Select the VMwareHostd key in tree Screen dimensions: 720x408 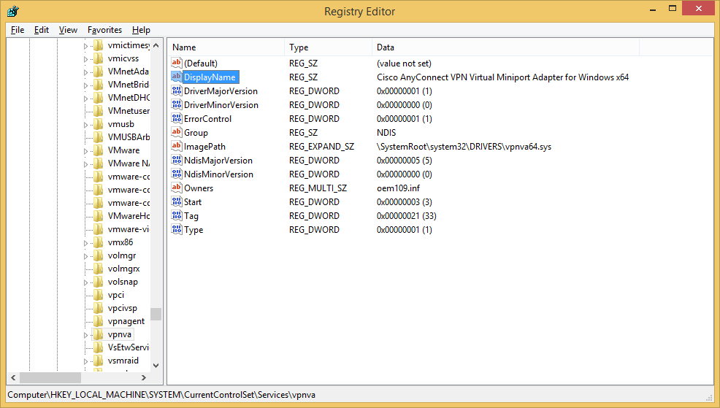tap(129, 216)
